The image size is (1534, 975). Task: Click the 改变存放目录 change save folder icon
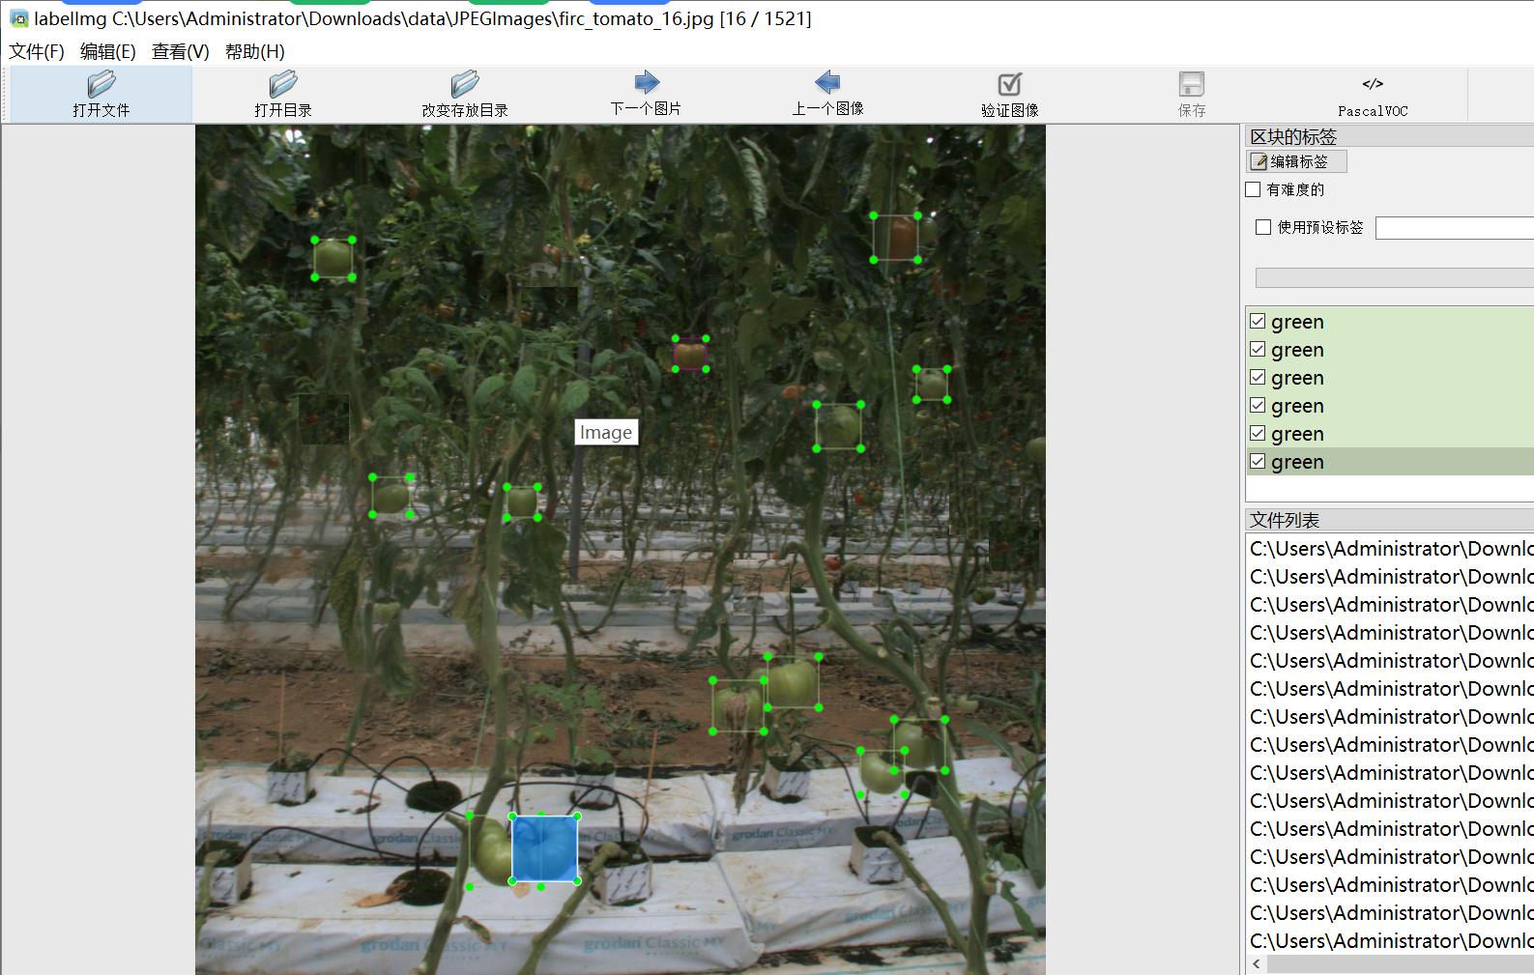click(465, 84)
